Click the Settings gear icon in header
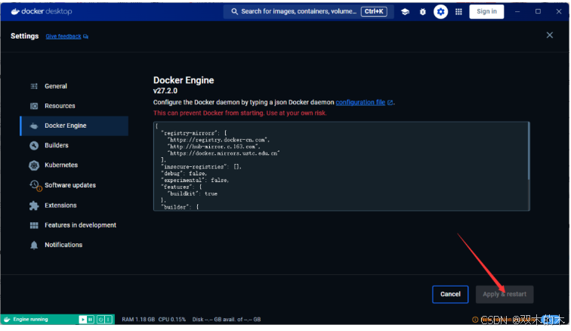571x331 pixels. point(440,11)
